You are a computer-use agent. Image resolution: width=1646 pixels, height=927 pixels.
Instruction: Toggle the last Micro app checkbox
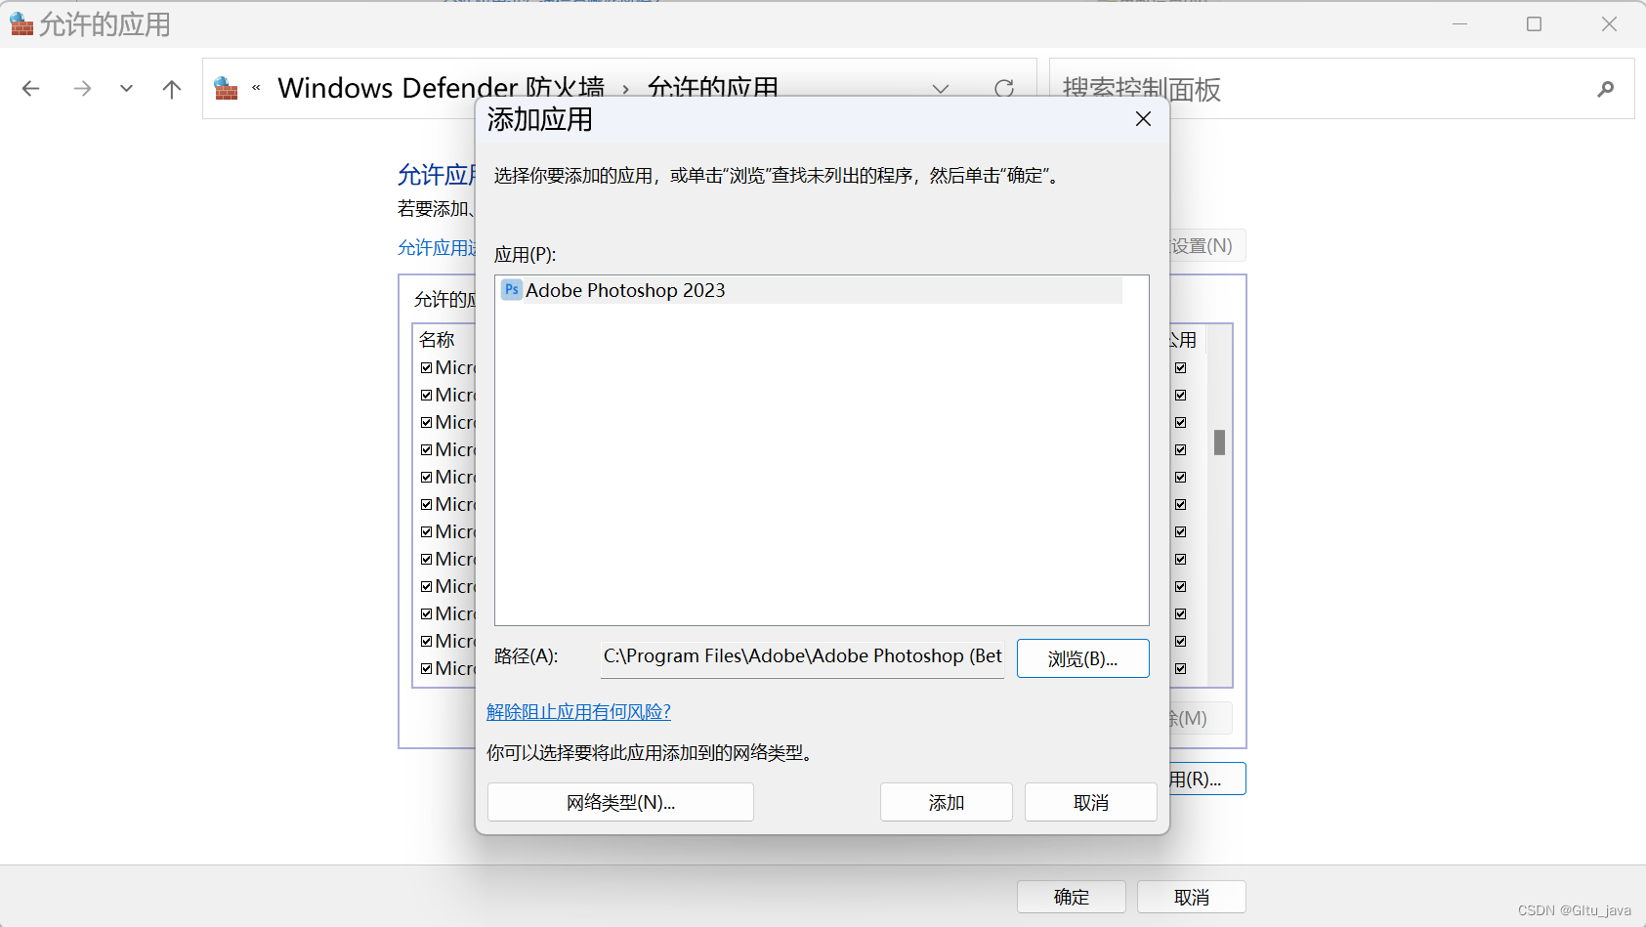(x=427, y=669)
